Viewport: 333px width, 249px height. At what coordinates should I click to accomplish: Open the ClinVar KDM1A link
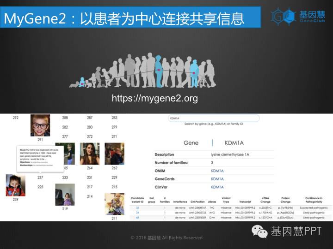point(217,187)
